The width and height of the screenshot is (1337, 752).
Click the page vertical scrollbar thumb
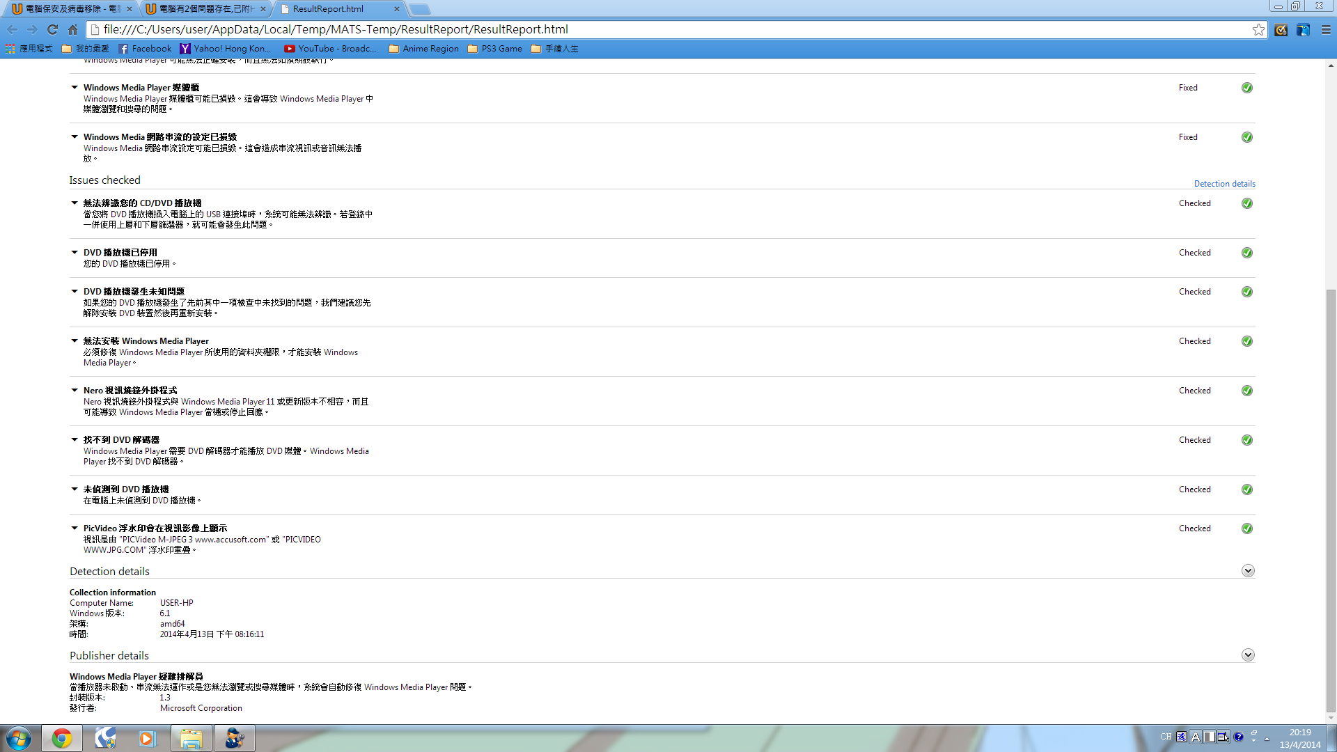pyautogui.click(x=1331, y=500)
